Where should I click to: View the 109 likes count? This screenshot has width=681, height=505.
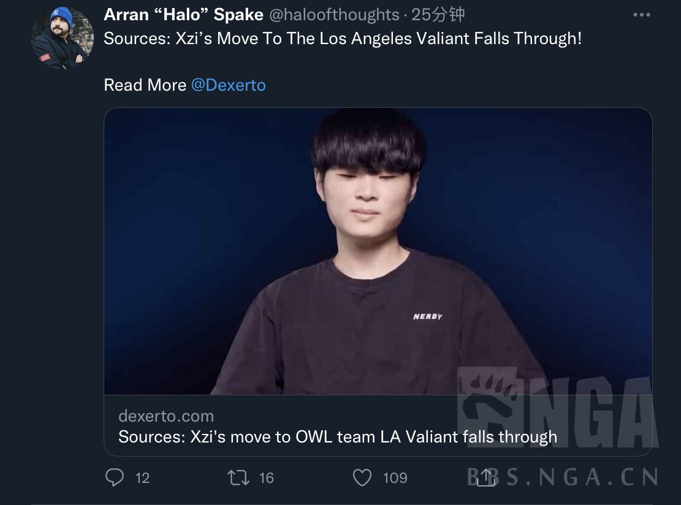tap(395, 478)
